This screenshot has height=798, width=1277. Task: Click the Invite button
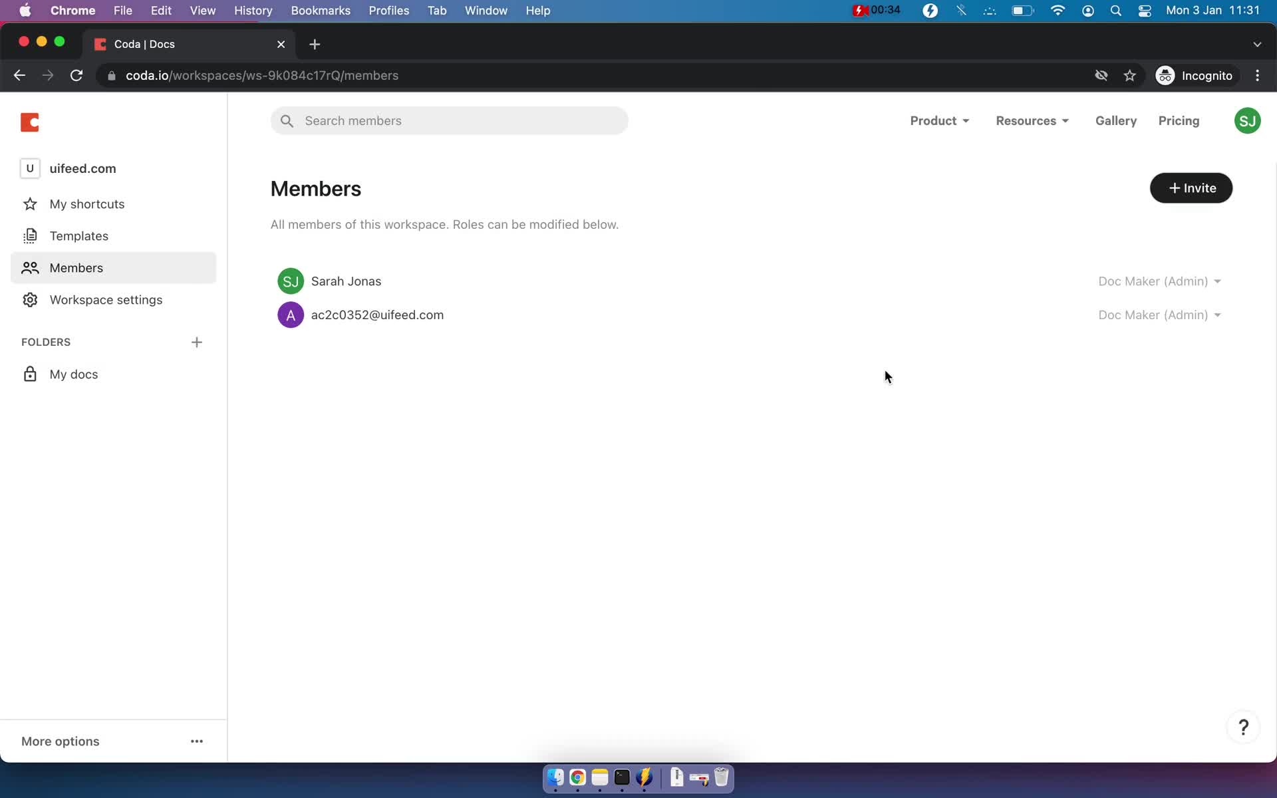[1191, 188]
